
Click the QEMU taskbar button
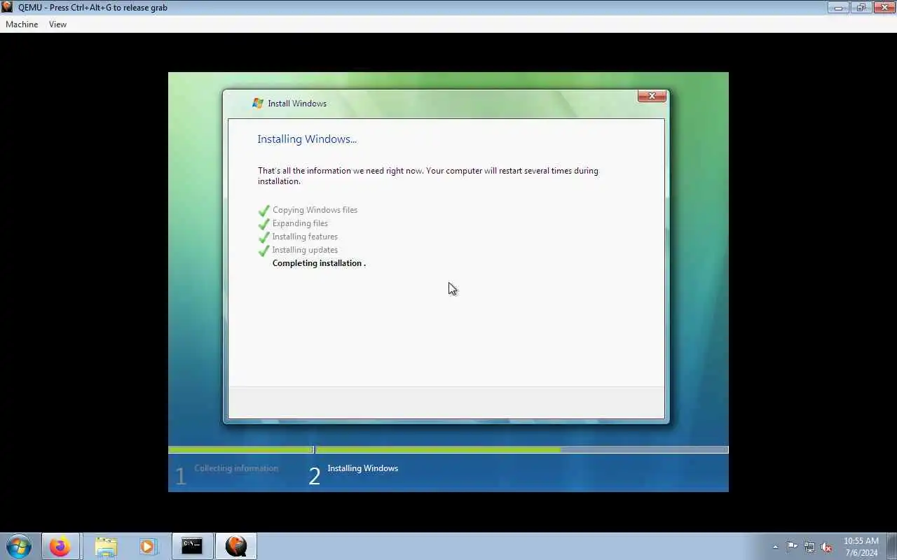click(236, 546)
